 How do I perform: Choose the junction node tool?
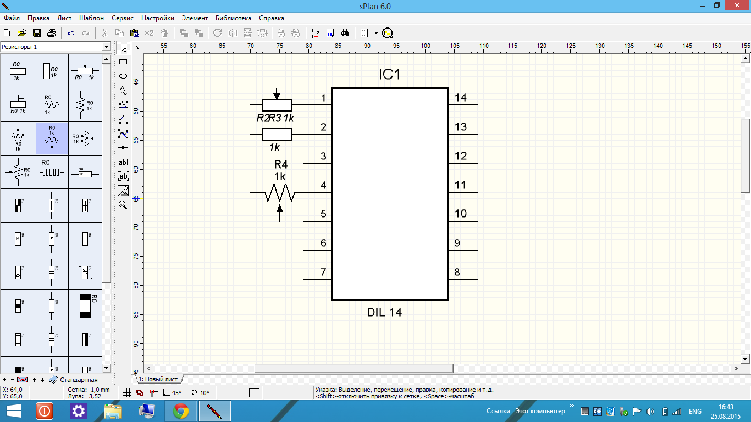(123, 148)
